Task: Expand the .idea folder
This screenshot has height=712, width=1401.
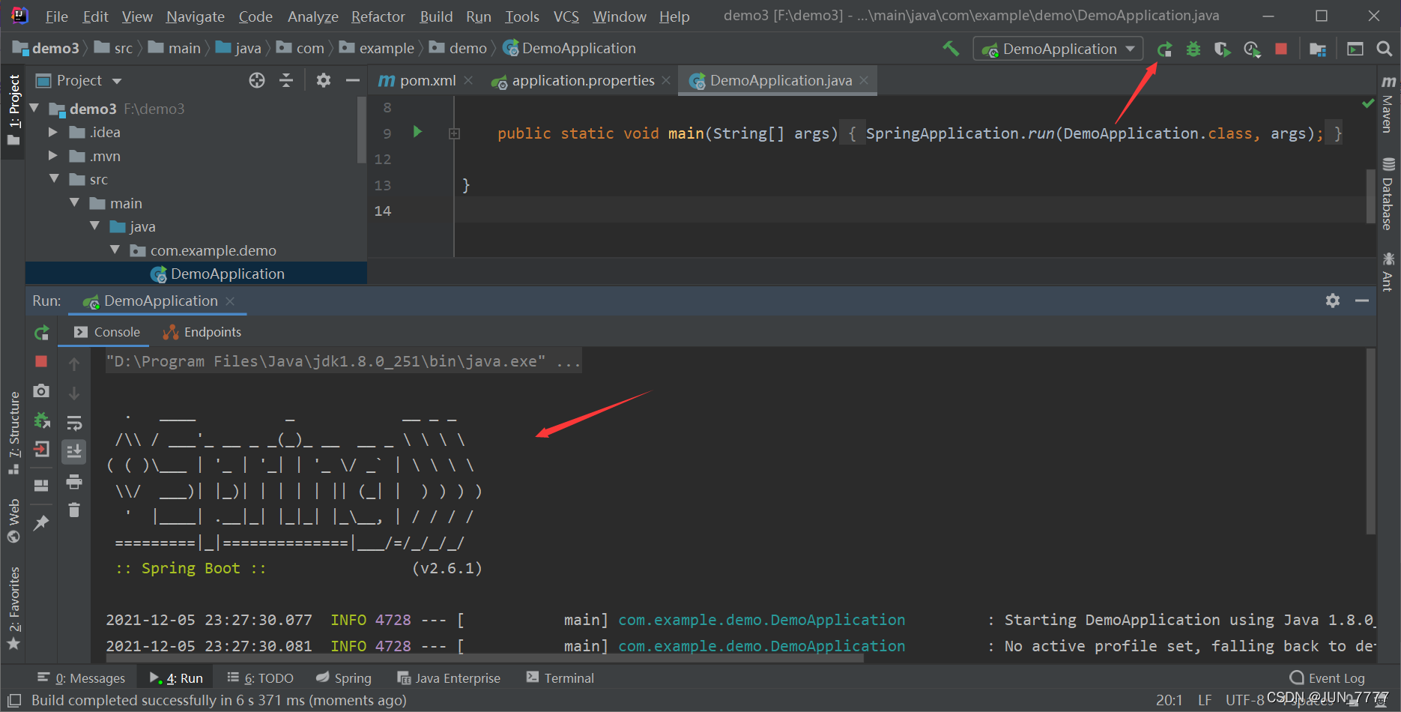Action: pos(53,132)
